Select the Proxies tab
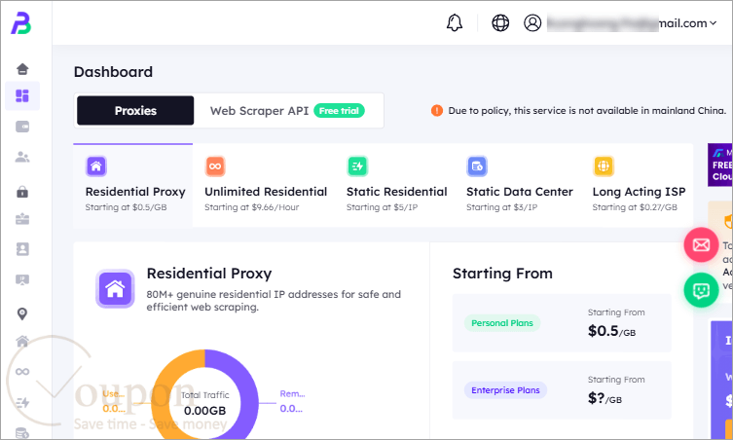 [135, 111]
